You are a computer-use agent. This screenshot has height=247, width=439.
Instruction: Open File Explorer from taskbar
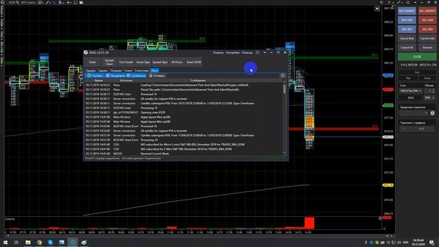click(28, 242)
